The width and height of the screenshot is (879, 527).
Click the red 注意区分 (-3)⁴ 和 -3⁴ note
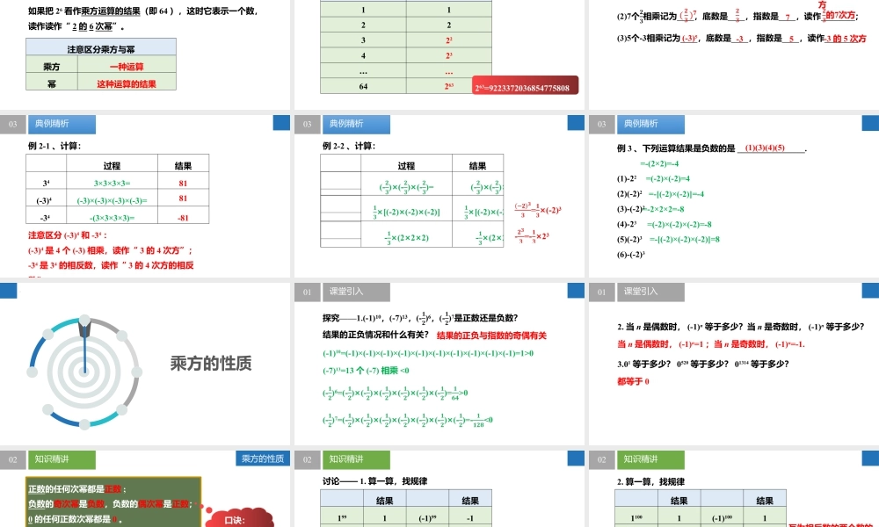point(68,235)
